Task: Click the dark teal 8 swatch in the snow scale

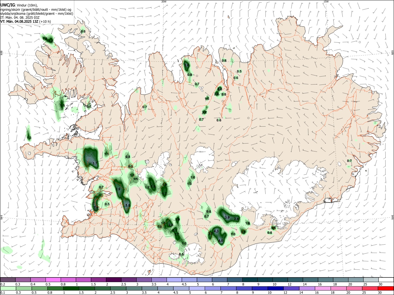Action: (250, 280)
